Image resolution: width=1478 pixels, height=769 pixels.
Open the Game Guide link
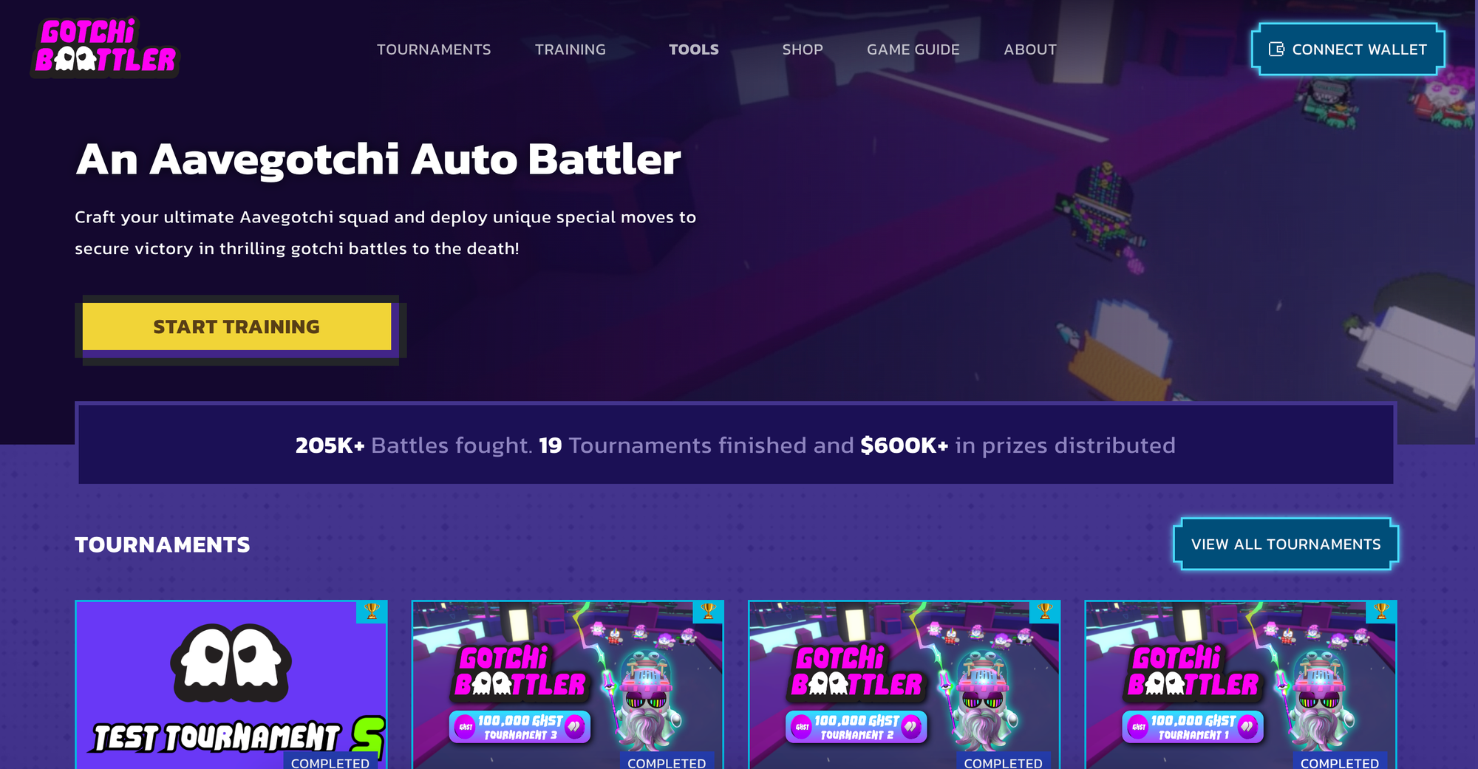[913, 49]
